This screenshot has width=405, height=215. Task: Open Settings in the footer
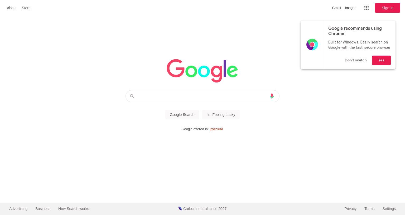[x=389, y=209]
